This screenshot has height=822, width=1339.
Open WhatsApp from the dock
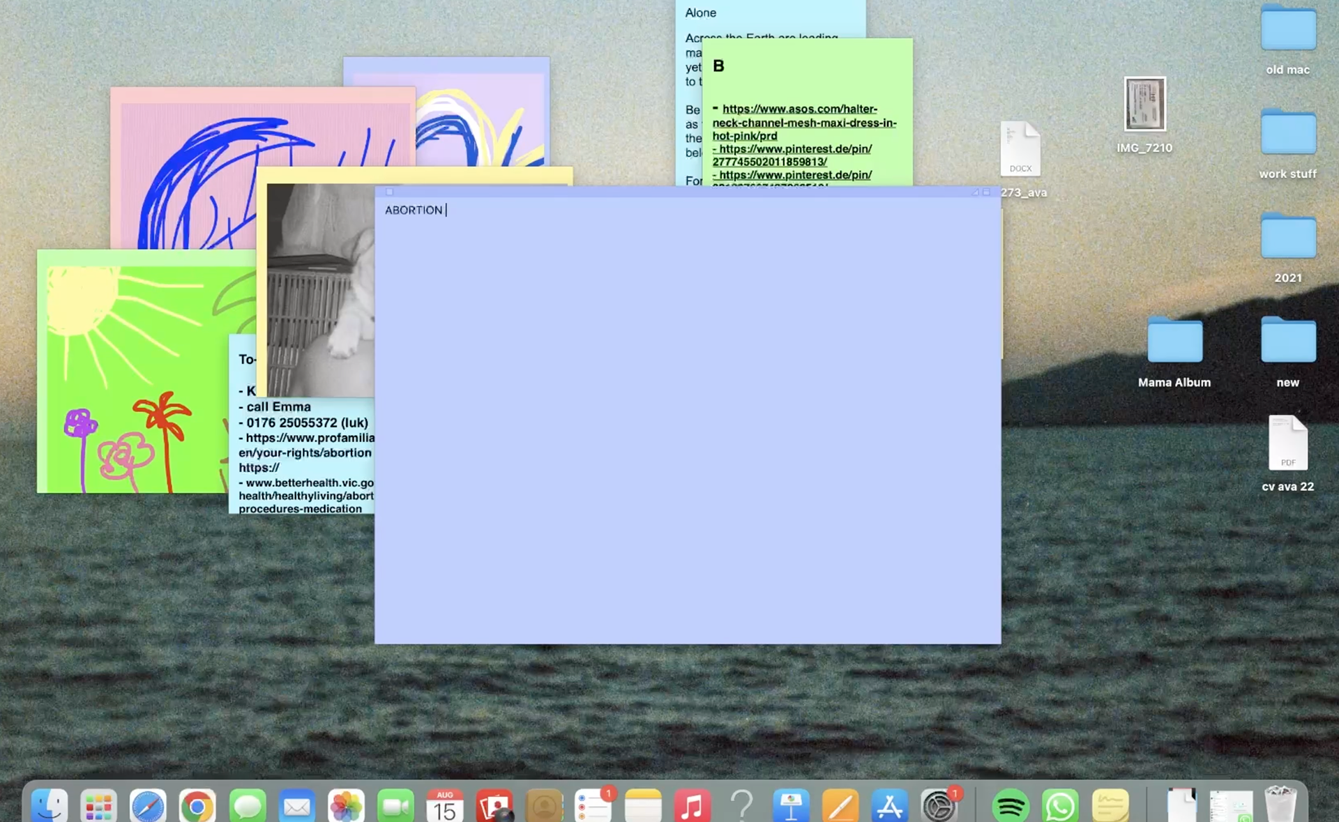(x=1060, y=806)
